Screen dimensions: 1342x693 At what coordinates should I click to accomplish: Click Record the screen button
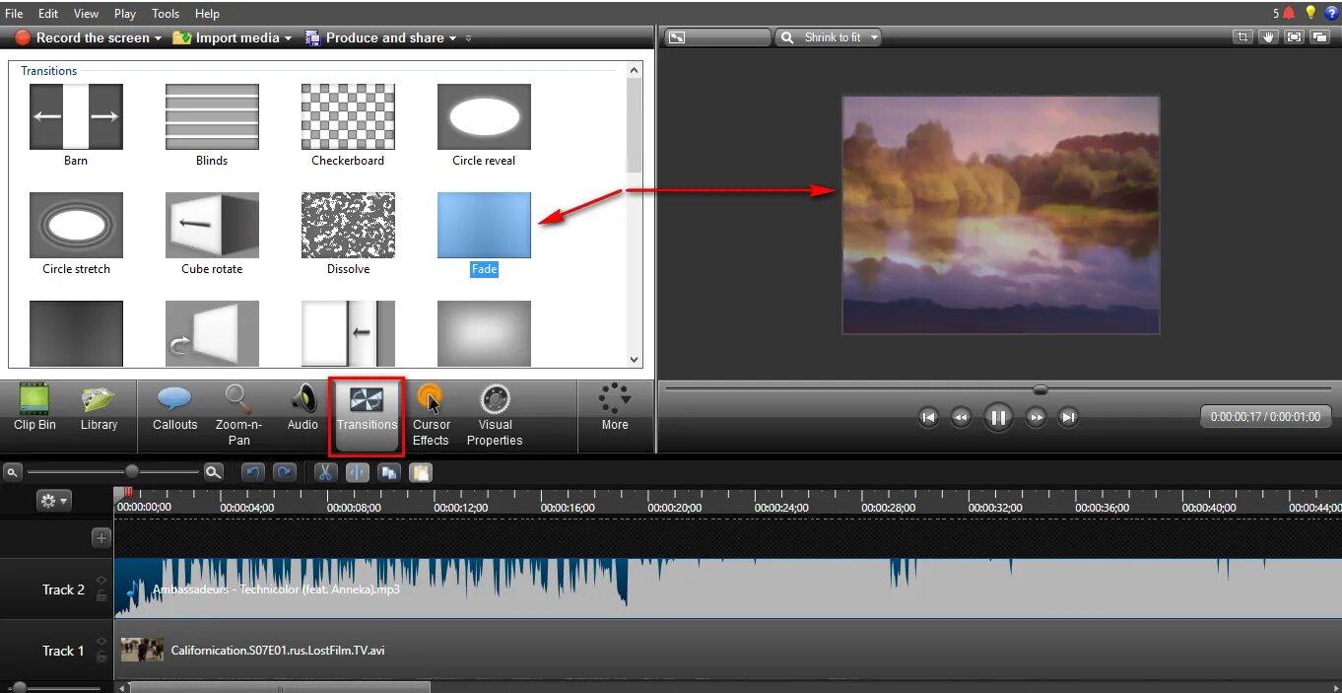click(82, 37)
